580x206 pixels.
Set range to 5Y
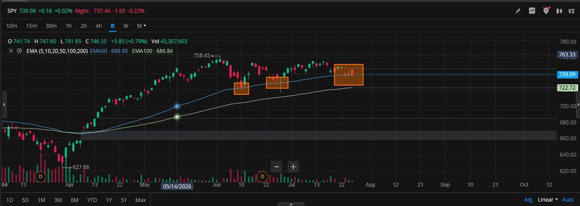coord(124,199)
